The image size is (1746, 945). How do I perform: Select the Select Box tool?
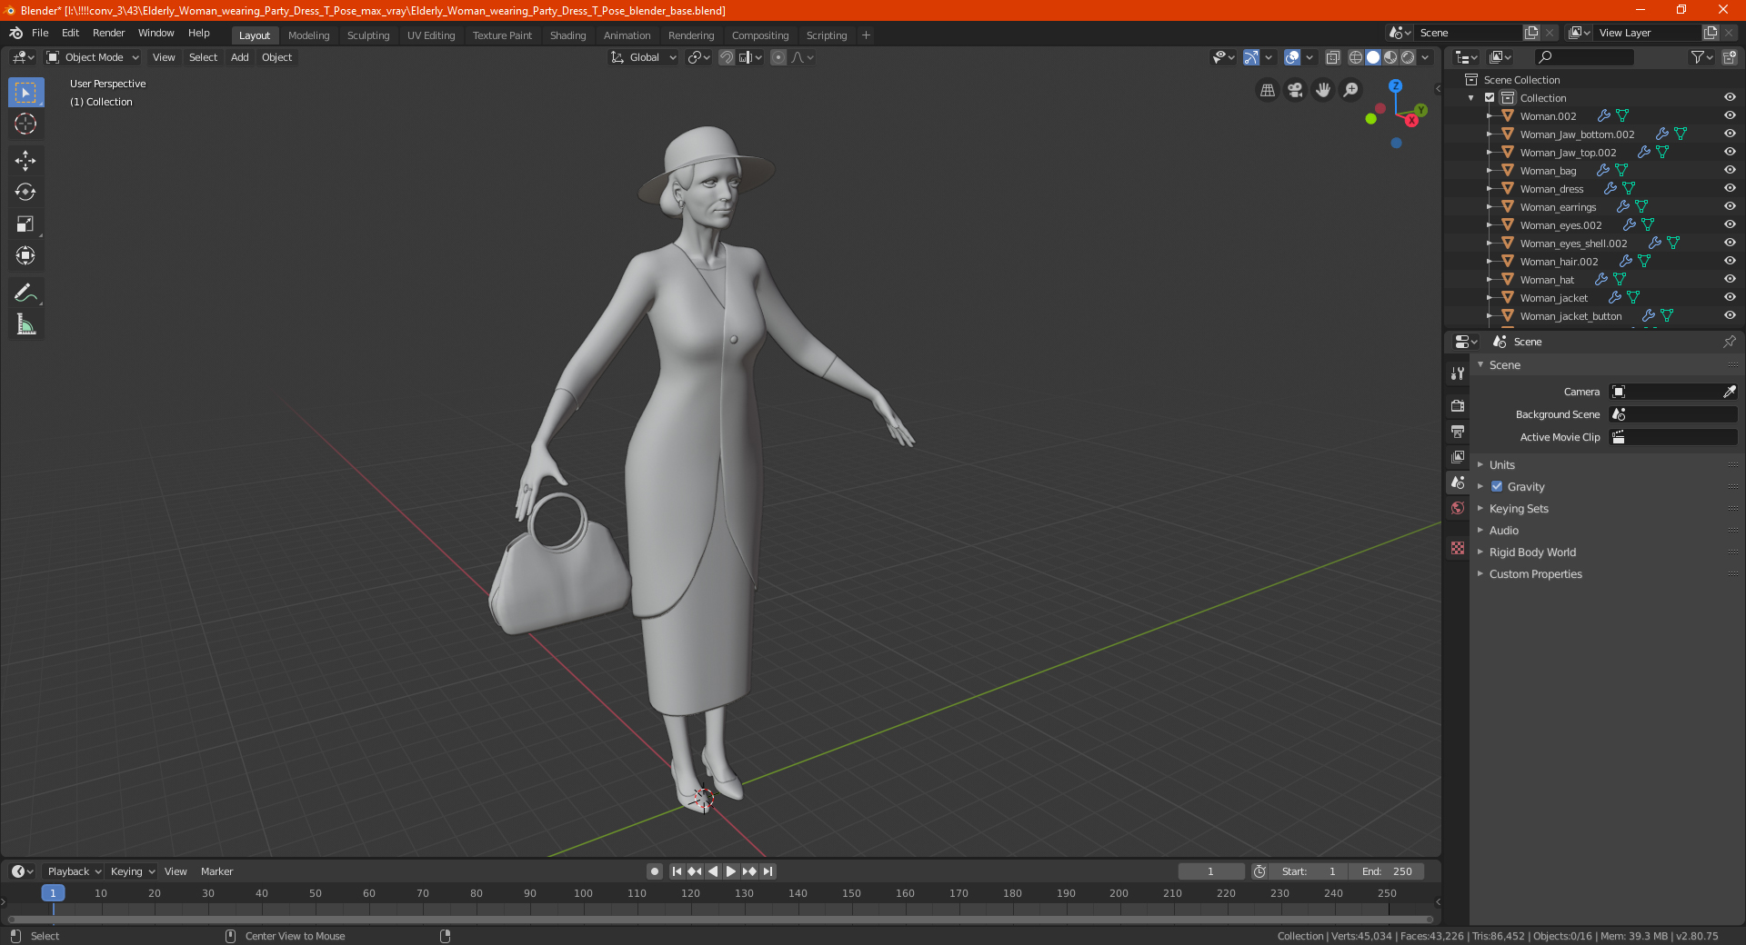click(25, 93)
